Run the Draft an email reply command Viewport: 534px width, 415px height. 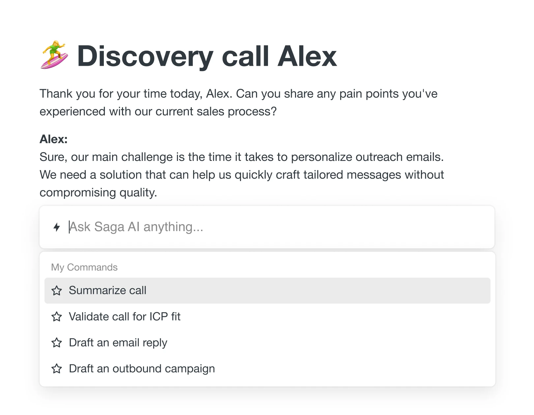click(x=118, y=343)
